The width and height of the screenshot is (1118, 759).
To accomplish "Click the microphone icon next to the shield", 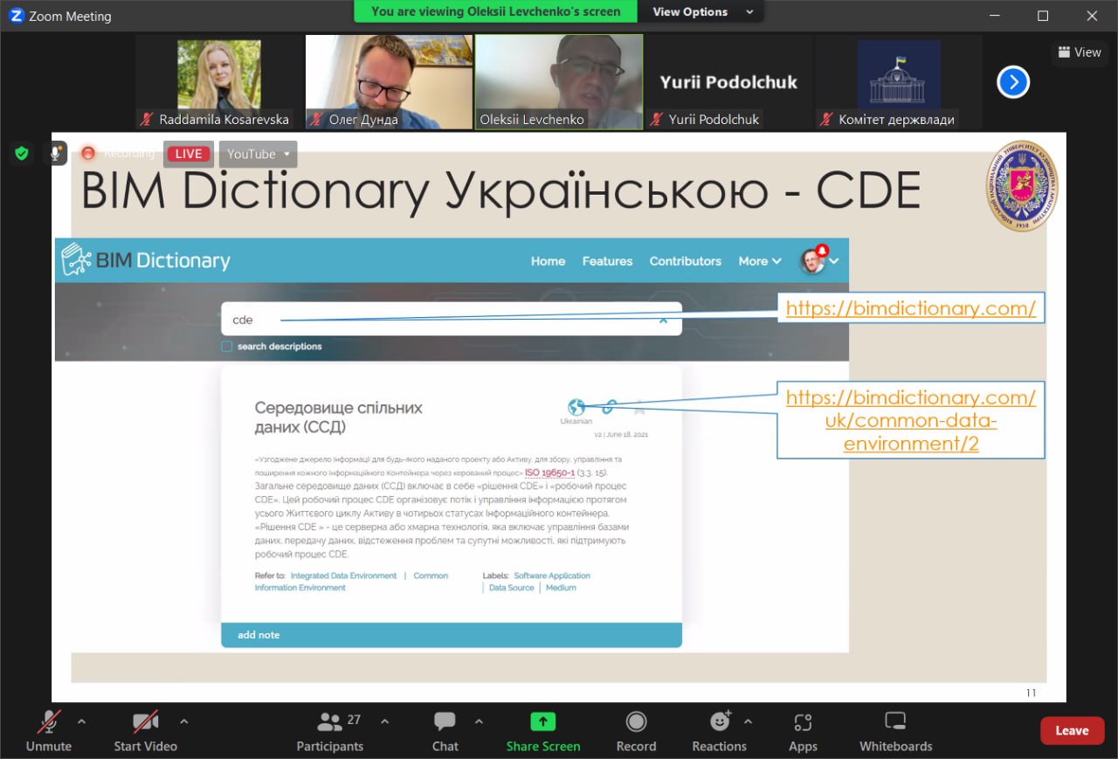I will click(x=56, y=154).
